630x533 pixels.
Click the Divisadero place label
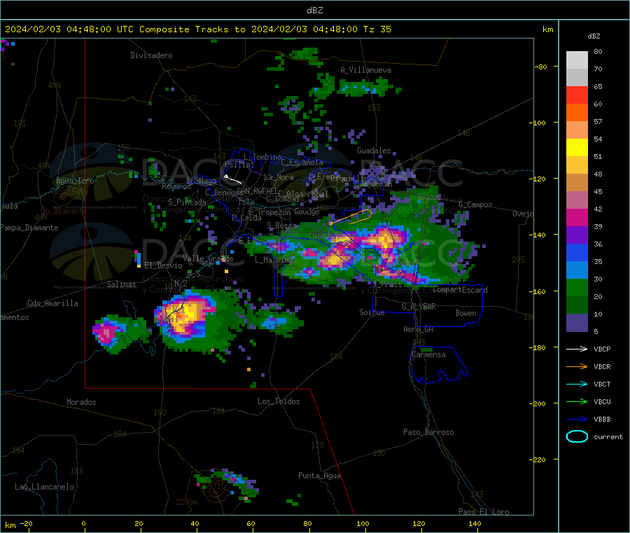151,55
